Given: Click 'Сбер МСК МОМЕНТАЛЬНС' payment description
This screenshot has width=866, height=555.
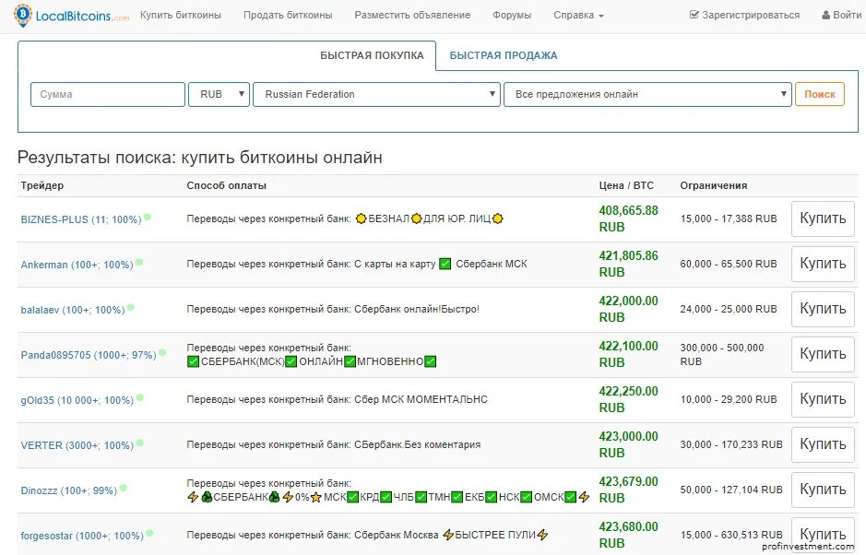Looking at the screenshot, I should (421, 399).
